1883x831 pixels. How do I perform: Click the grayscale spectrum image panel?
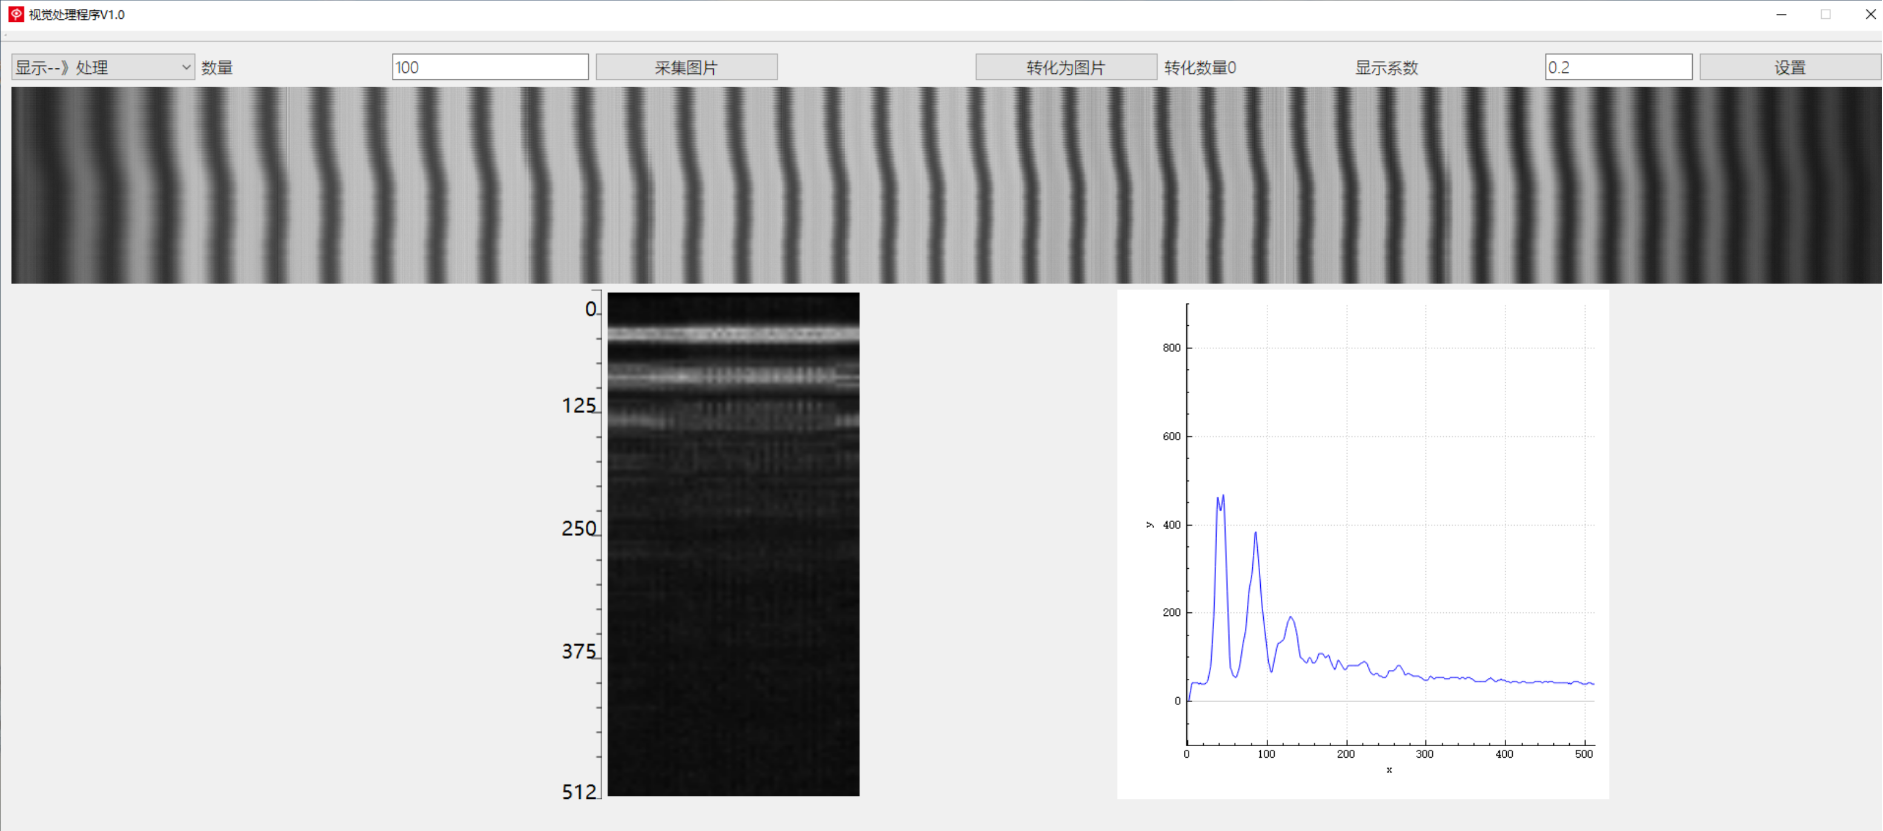(x=733, y=544)
